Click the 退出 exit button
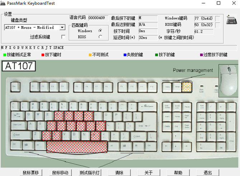The height and width of the screenshot is (176, 240). pyautogui.click(x=208, y=173)
